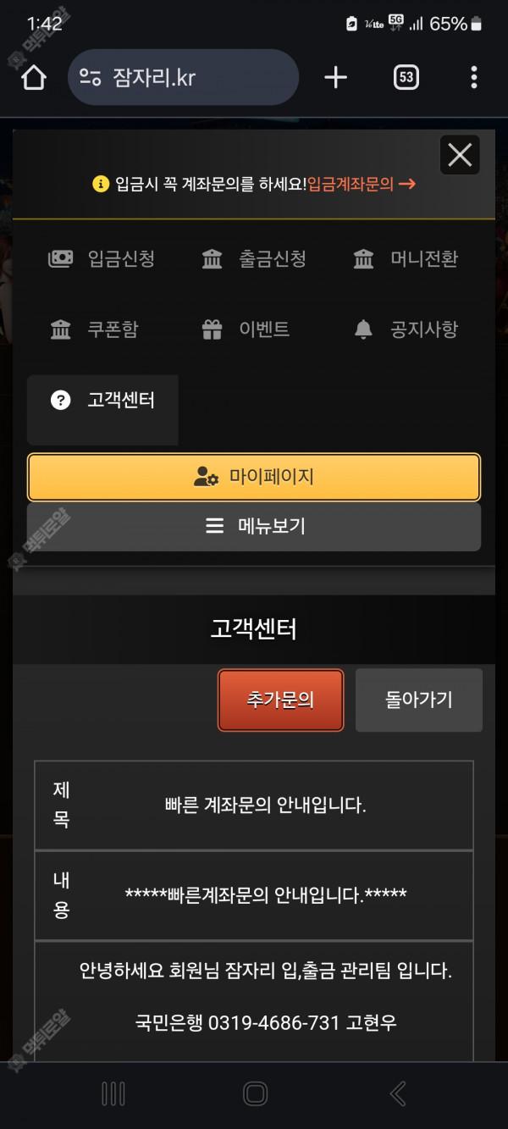The height and width of the screenshot is (1129, 508).
Task: Open 쿠폰함 item
Action: (x=93, y=329)
